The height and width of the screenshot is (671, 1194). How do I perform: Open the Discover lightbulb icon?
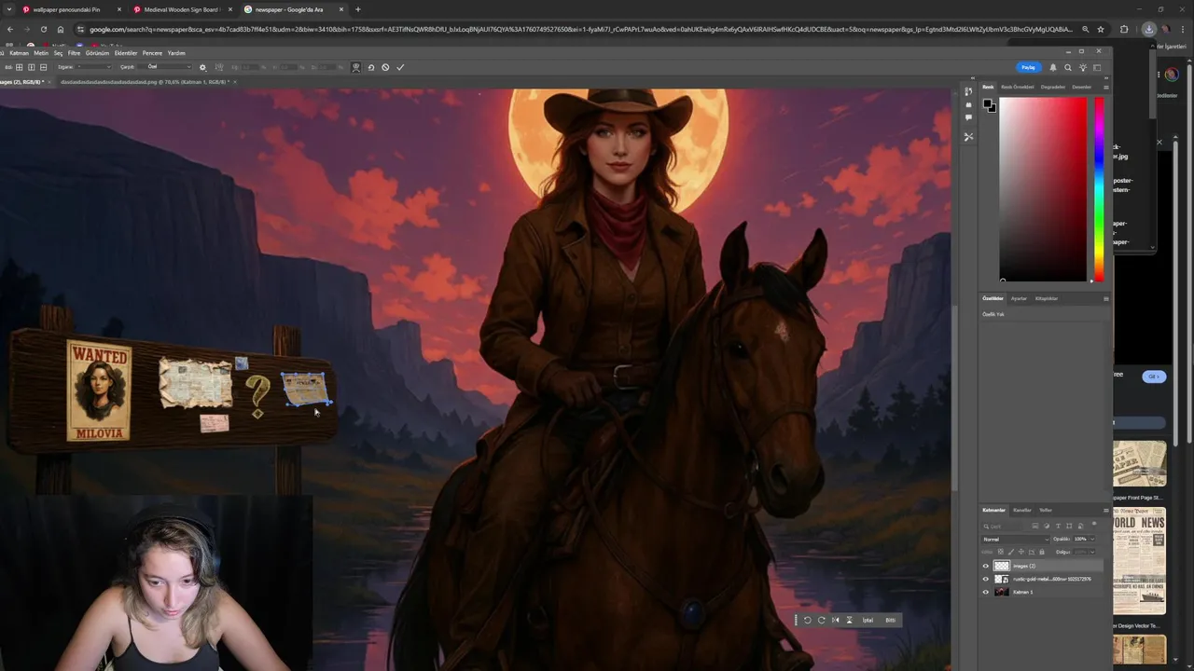[1083, 67]
